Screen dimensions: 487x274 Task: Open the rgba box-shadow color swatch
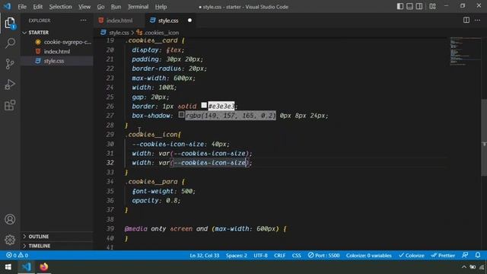tap(181, 115)
